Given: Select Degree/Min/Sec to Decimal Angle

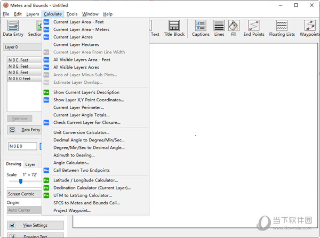Looking at the screenshot, I should click(x=95, y=148).
